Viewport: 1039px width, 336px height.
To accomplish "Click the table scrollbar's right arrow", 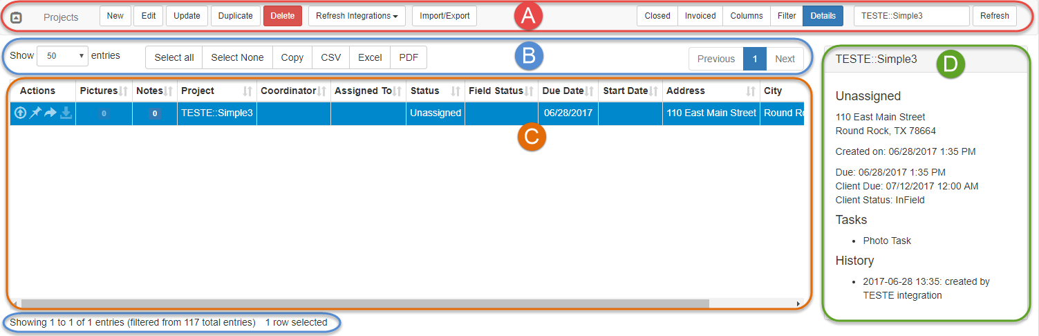I will (x=799, y=304).
